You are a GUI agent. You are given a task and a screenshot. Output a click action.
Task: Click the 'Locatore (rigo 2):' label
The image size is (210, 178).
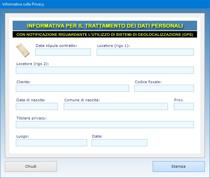[x=33, y=64]
